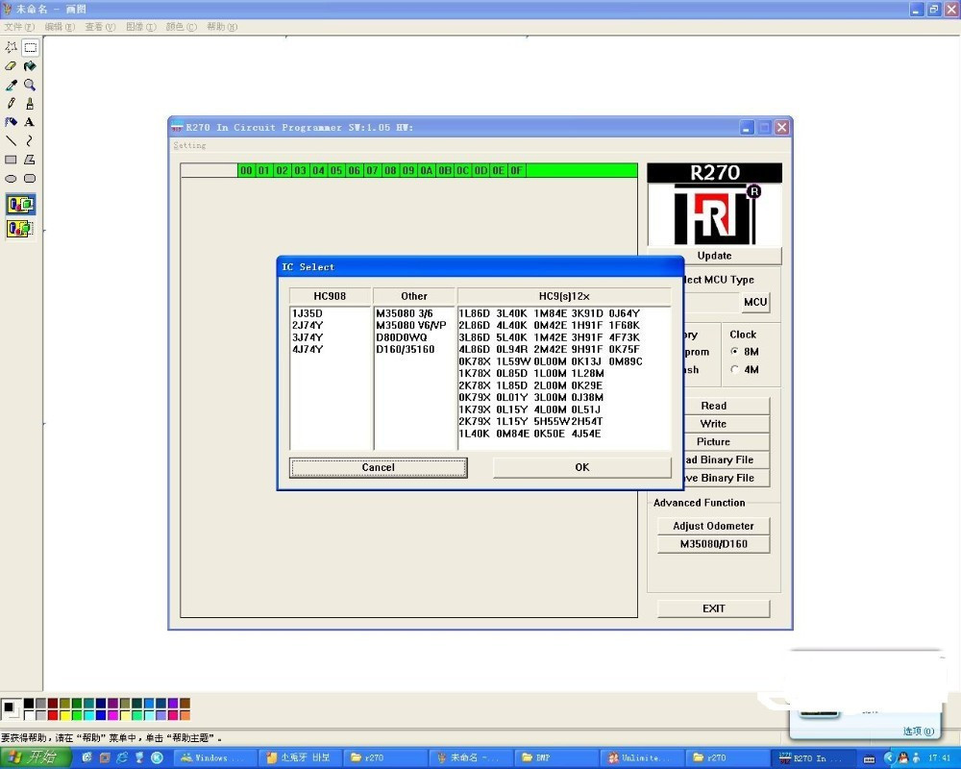Pick the Ellipse shape tool
This screenshot has height=769, width=961.
(11, 179)
